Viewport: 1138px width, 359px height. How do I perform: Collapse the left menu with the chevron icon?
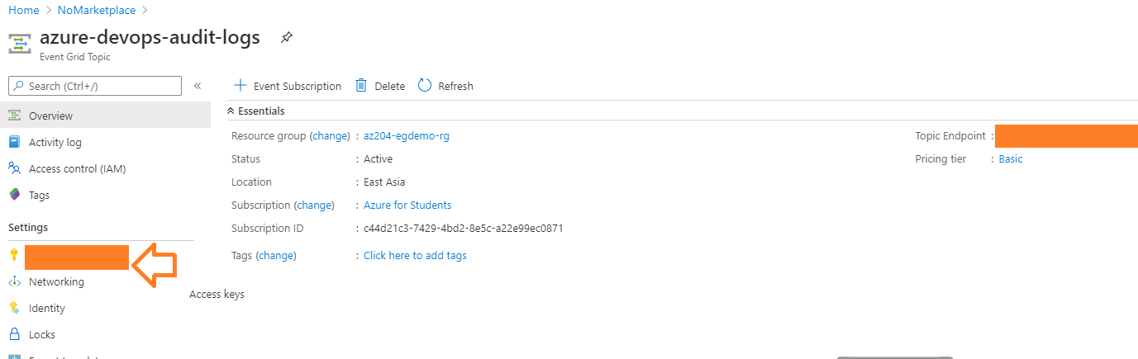(x=198, y=86)
